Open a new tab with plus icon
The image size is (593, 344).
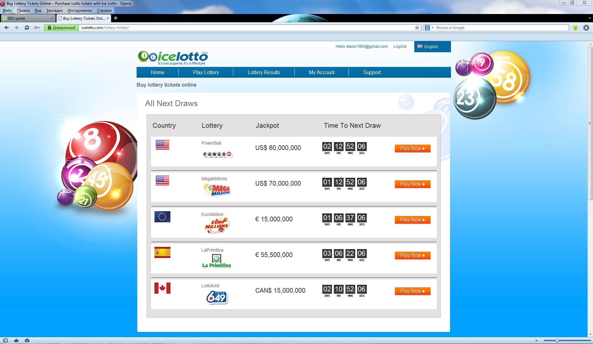pyautogui.click(x=116, y=18)
